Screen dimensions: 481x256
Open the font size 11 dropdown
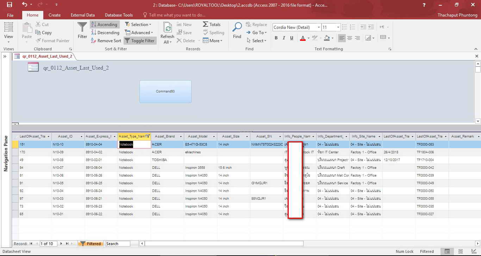click(x=338, y=27)
